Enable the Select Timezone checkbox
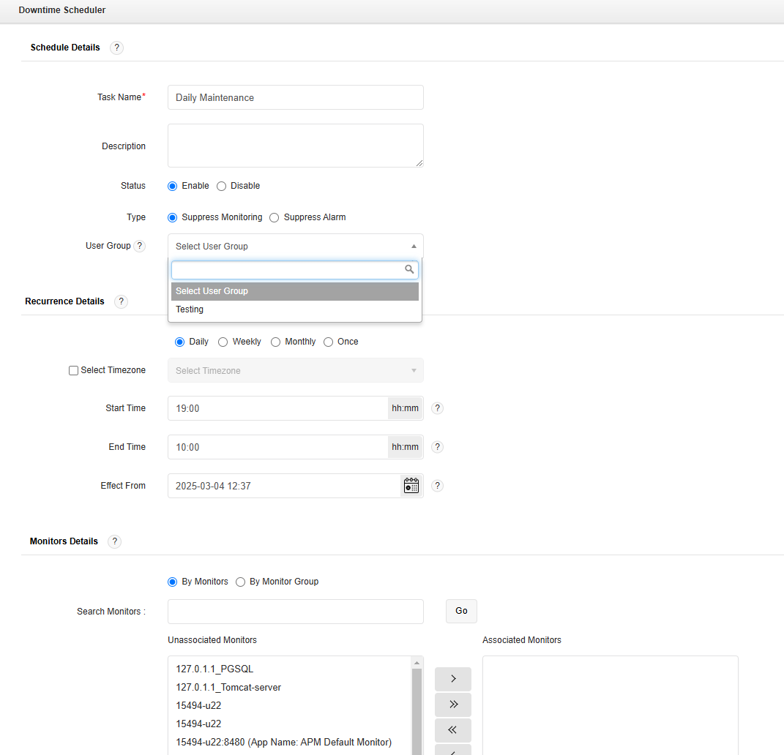 click(x=73, y=370)
